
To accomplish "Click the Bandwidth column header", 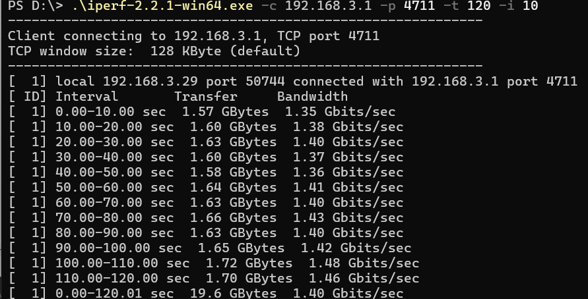I will click(x=312, y=97).
